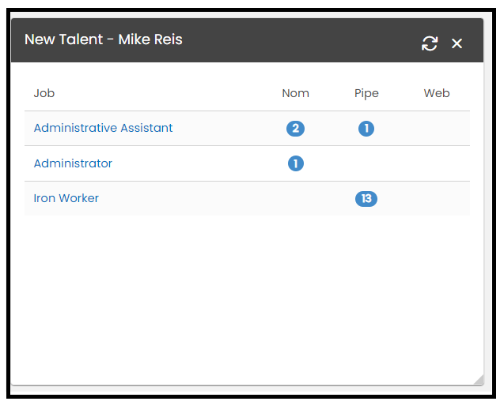Click the New Talent - Mike Reis title
The width and height of the screenshot is (504, 405).
104,39
